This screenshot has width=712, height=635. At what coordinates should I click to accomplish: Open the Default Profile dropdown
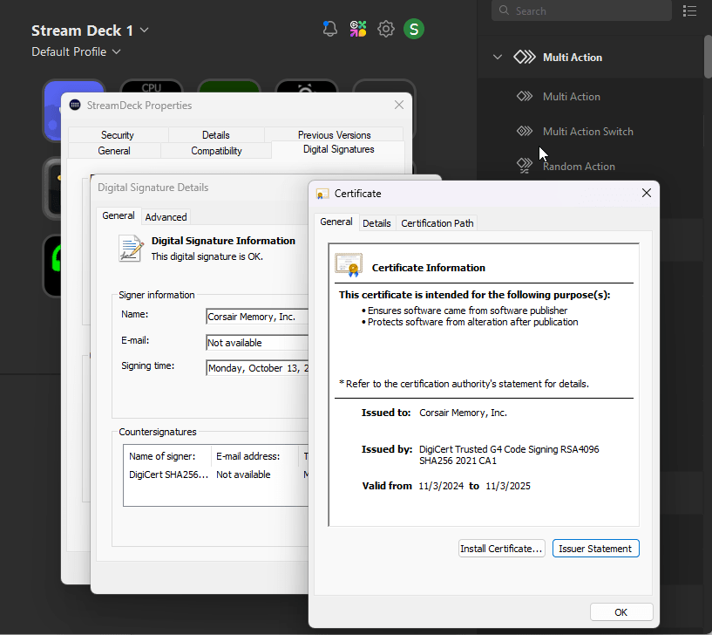[116, 52]
